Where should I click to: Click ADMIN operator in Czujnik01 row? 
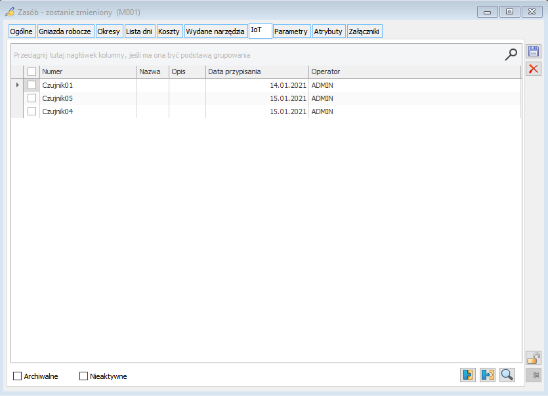[322, 85]
